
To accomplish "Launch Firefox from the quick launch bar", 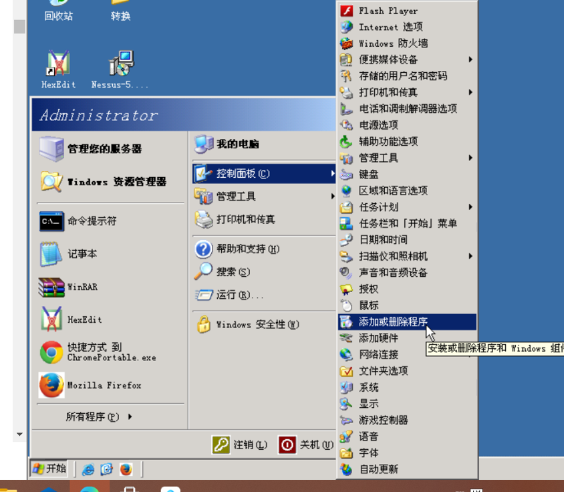I will click(126, 469).
